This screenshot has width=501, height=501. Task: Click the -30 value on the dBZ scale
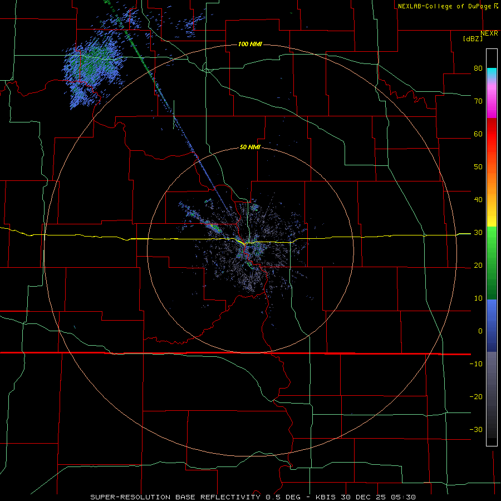[476, 430]
